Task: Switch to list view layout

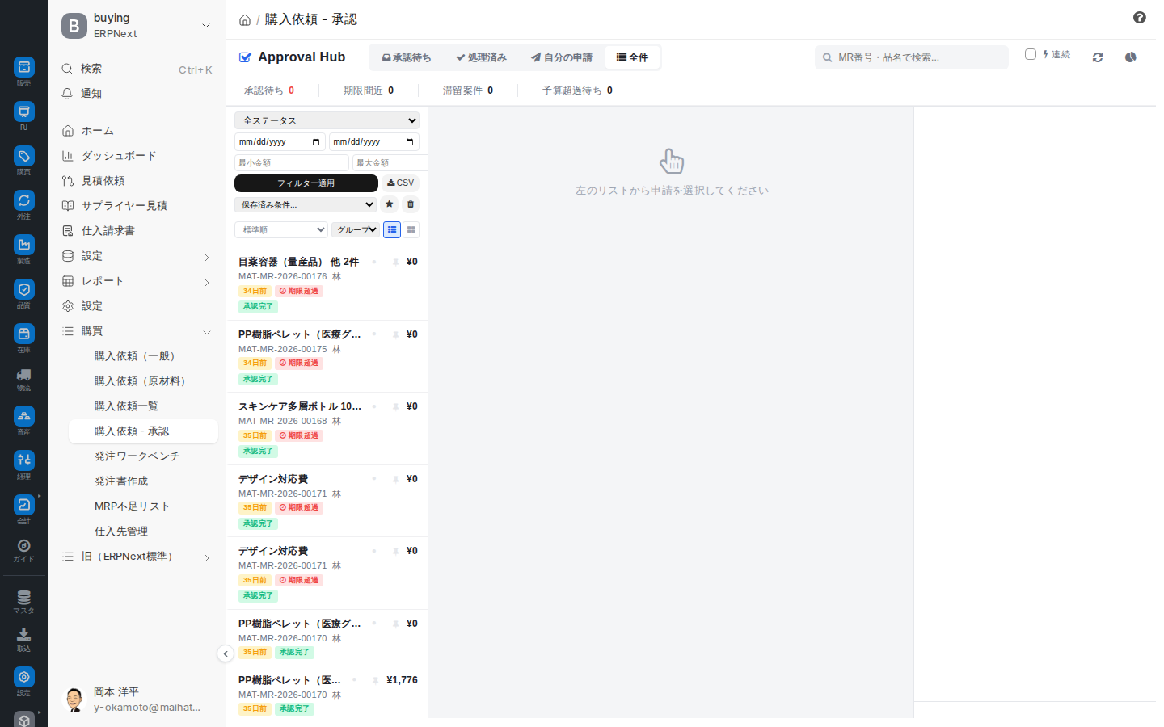Action: pyautogui.click(x=392, y=230)
